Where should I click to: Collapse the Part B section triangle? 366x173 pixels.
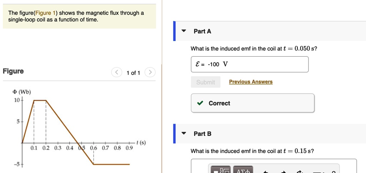(x=184, y=133)
